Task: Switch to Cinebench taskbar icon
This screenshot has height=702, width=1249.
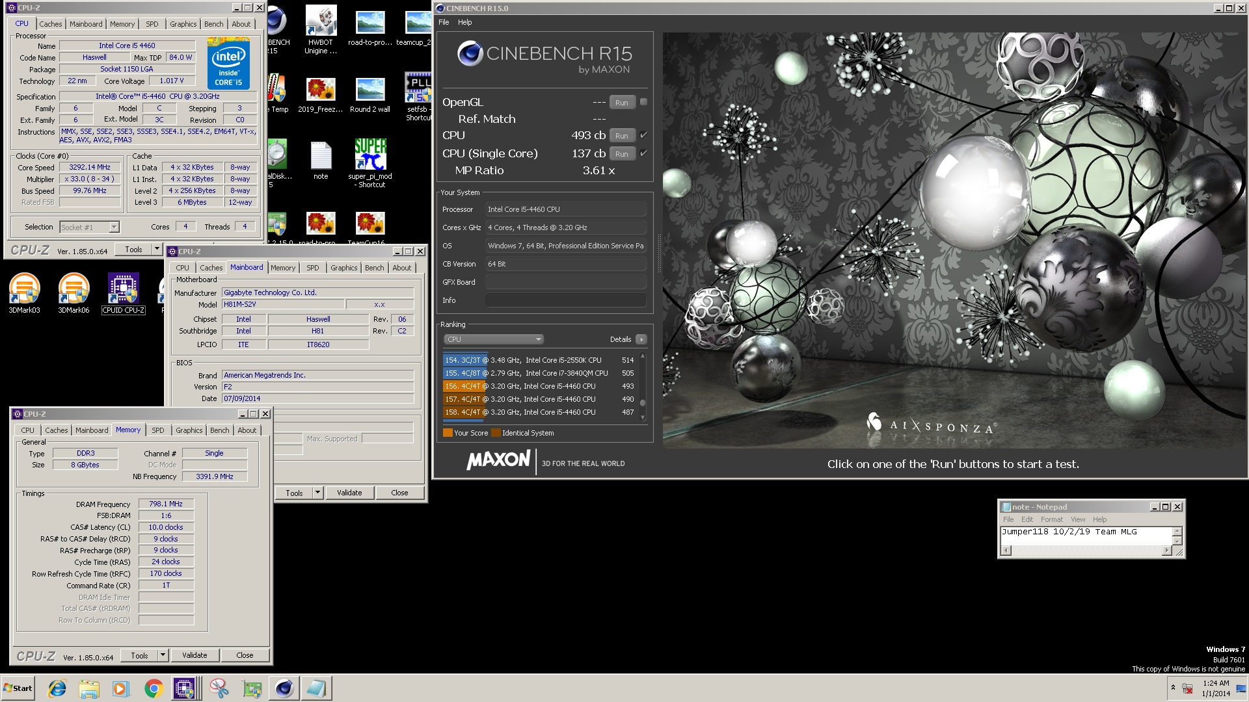Action: click(x=284, y=688)
